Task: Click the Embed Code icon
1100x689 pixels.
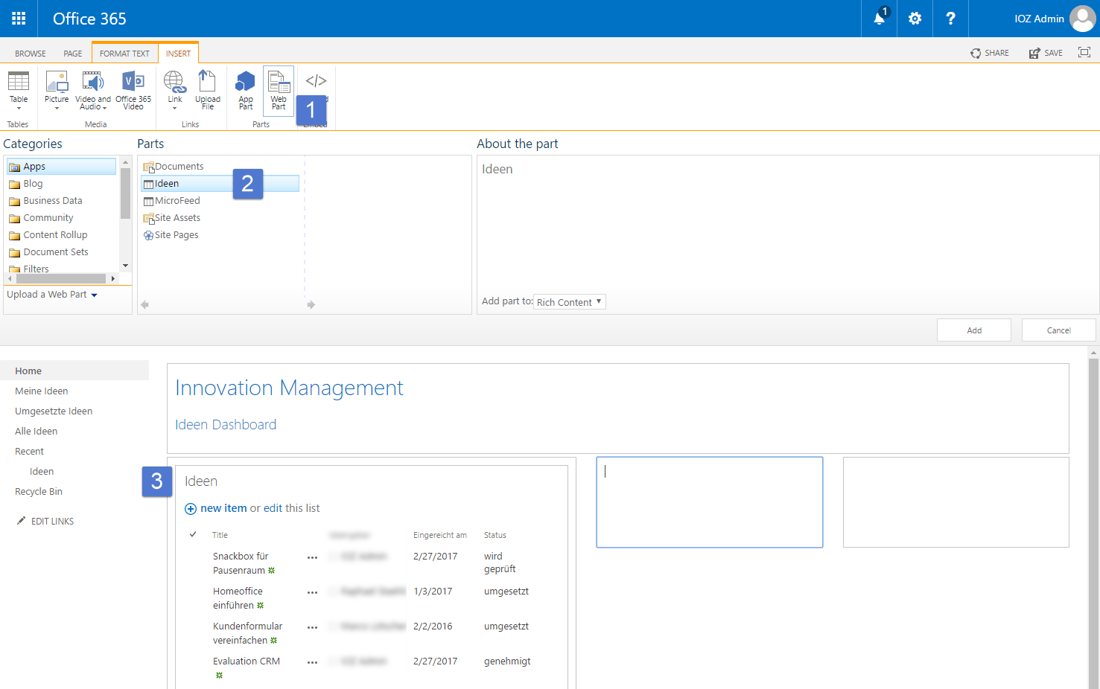Action: 315,82
